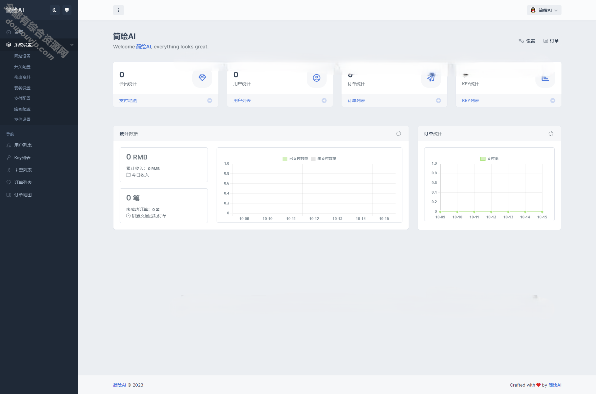Click the gears icon next to 设置

coord(521,41)
